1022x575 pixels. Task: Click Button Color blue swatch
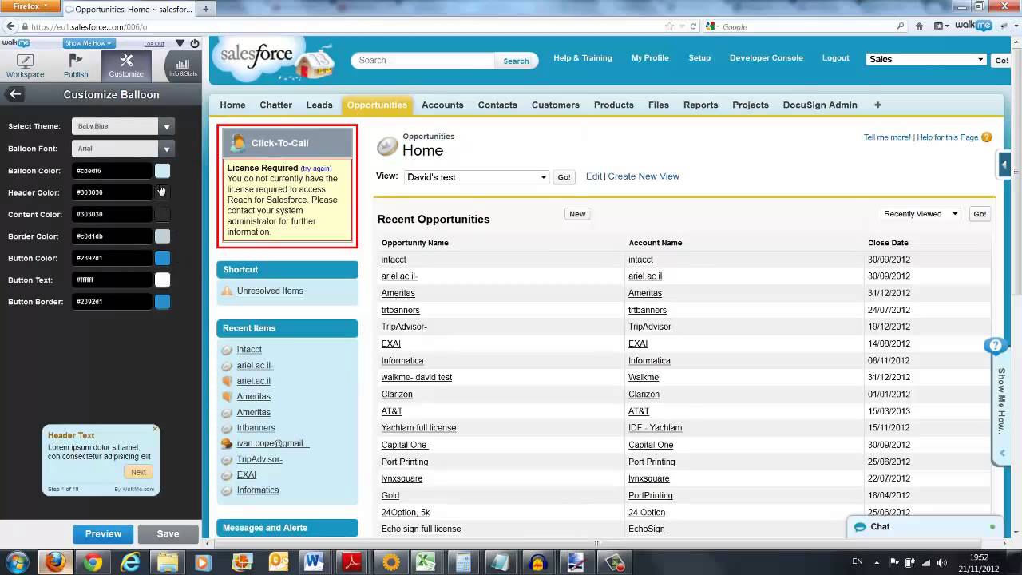(162, 258)
